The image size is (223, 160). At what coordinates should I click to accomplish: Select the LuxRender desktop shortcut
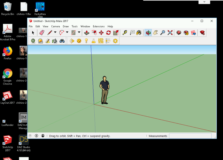8,123
